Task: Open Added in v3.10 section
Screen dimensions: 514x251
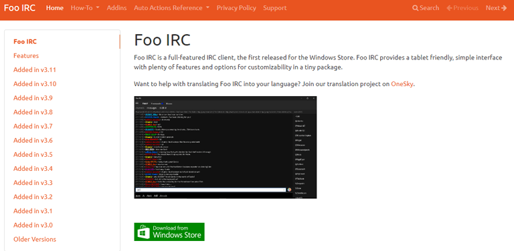Action: (x=35, y=83)
